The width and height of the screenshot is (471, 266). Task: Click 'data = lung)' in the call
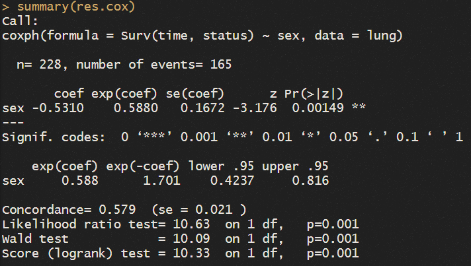[359, 36]
